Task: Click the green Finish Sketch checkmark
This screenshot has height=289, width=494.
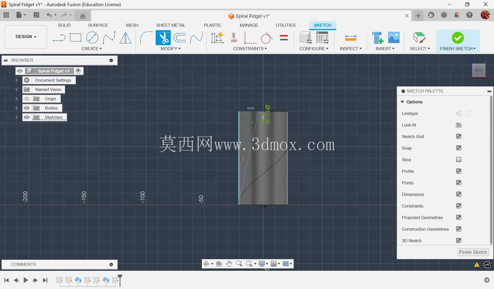Action: [458, 38]
